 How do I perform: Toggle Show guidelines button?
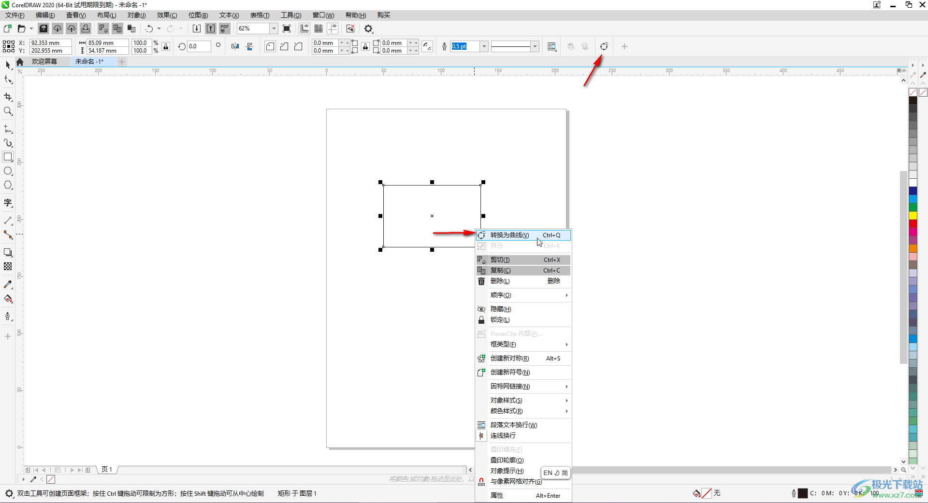pyautogui.click(x=333, y=29)
